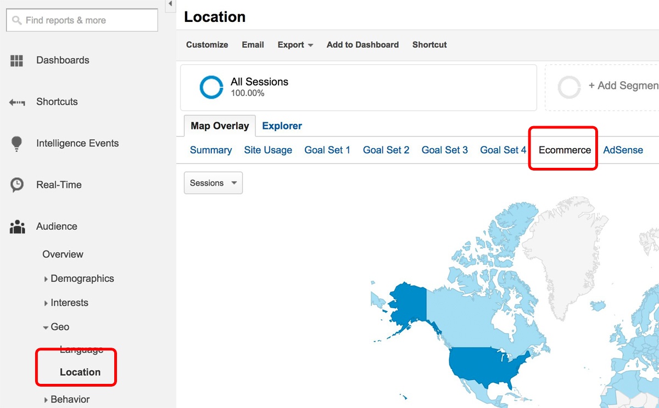
Task: Select the Shortcuts arrow icon in sidebar
Action: pos(17,101)
